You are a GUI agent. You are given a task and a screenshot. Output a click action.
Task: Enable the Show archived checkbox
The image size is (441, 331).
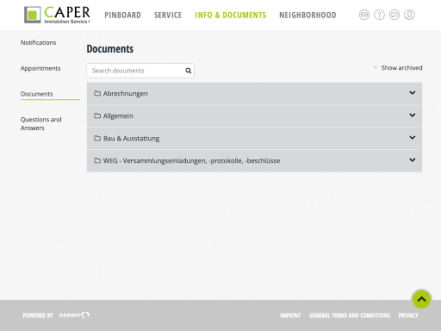click(376, 67)
